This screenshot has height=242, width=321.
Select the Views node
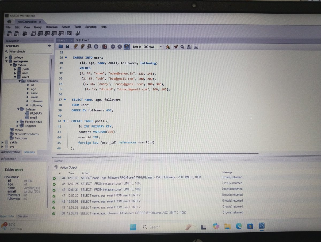(19, 130)
